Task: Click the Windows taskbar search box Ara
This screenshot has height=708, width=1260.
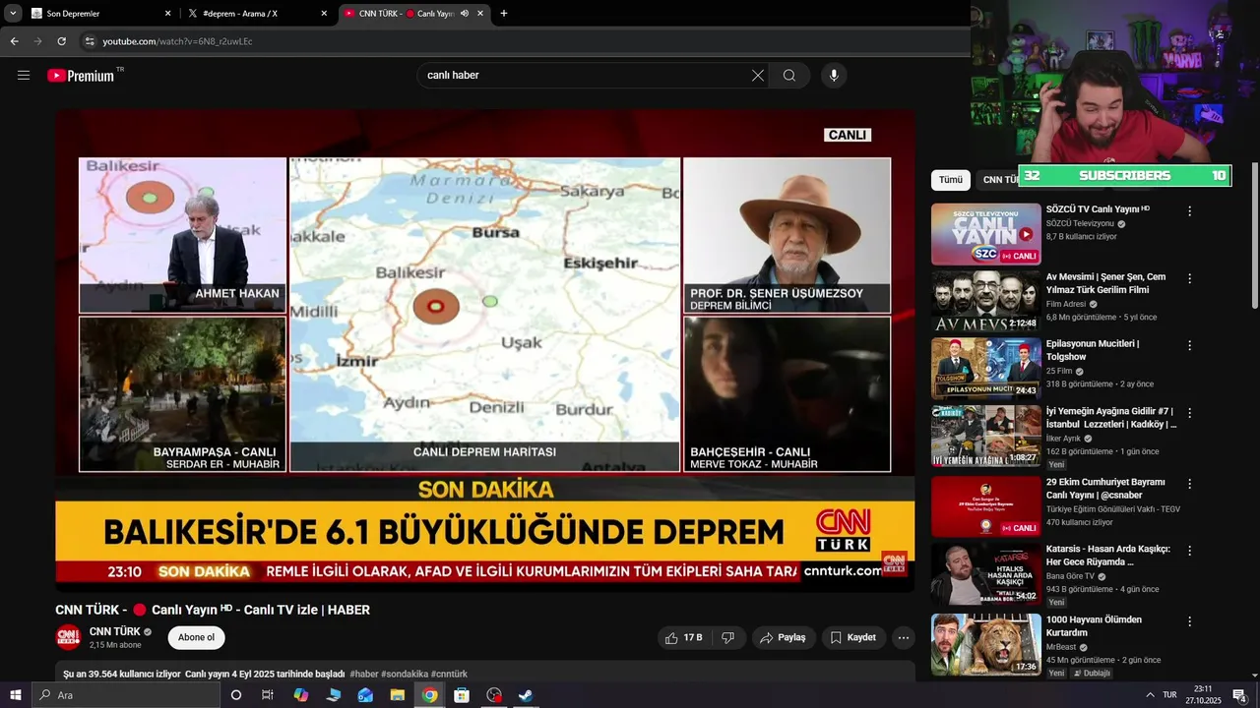Action: (x=124, y=695)
